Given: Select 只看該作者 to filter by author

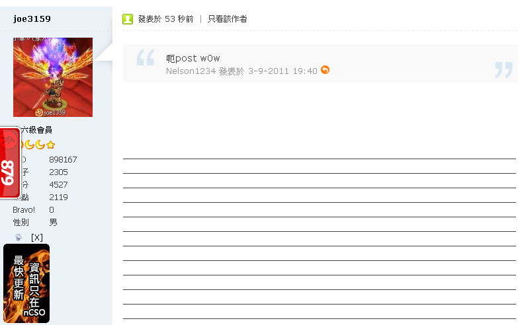Looking at the screenshot, I should (228, 19).
